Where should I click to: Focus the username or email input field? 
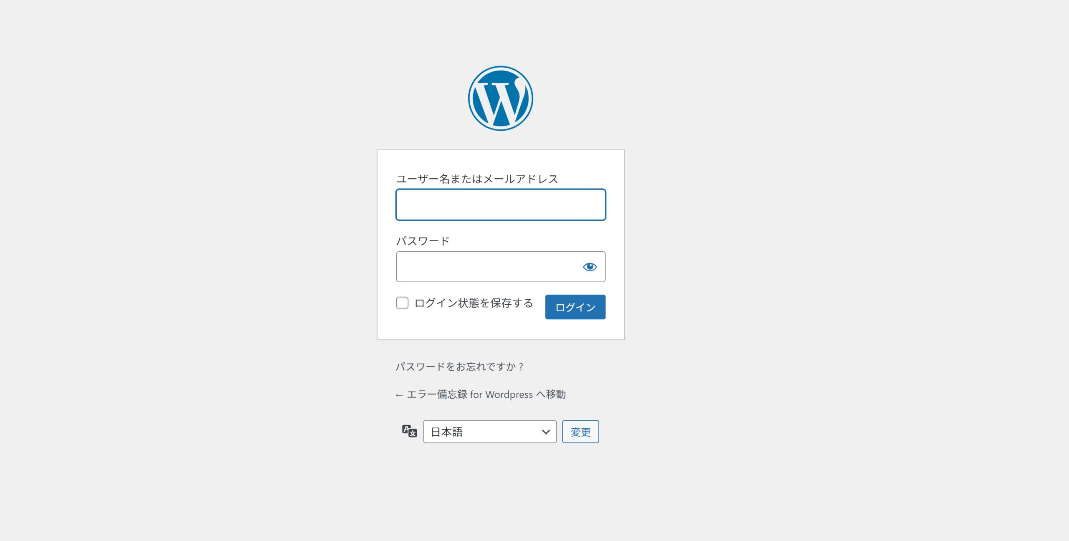pyautogui.click(x=500, y=205)
